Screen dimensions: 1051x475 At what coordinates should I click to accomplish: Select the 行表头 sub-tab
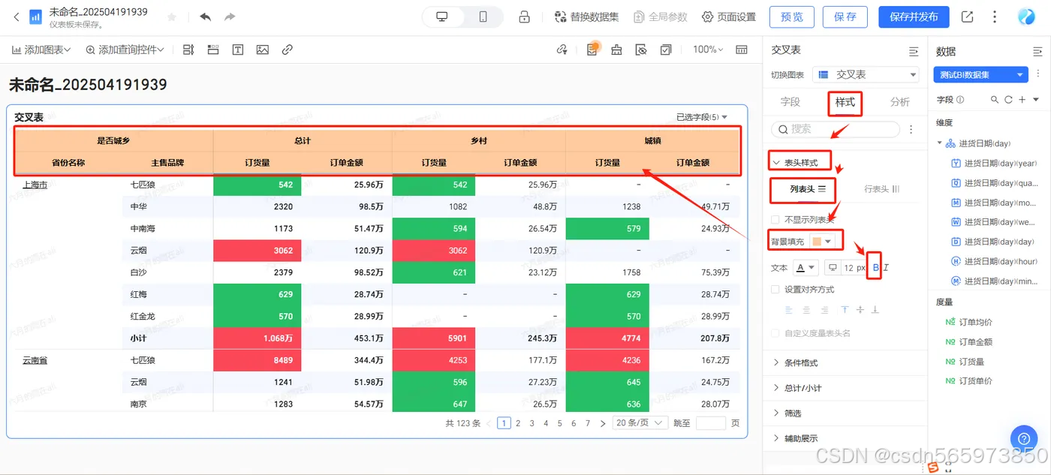click(x=882, y=189)
